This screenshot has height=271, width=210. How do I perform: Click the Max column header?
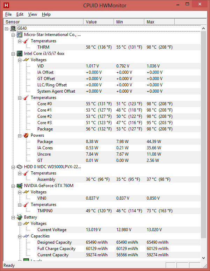point(159,22)
